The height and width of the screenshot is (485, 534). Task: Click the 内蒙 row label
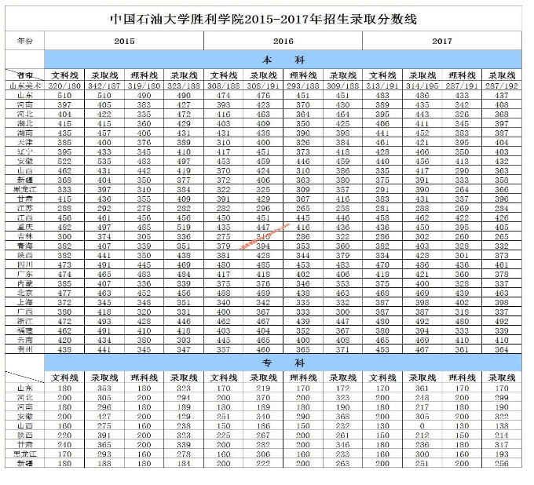pos(24,283)
